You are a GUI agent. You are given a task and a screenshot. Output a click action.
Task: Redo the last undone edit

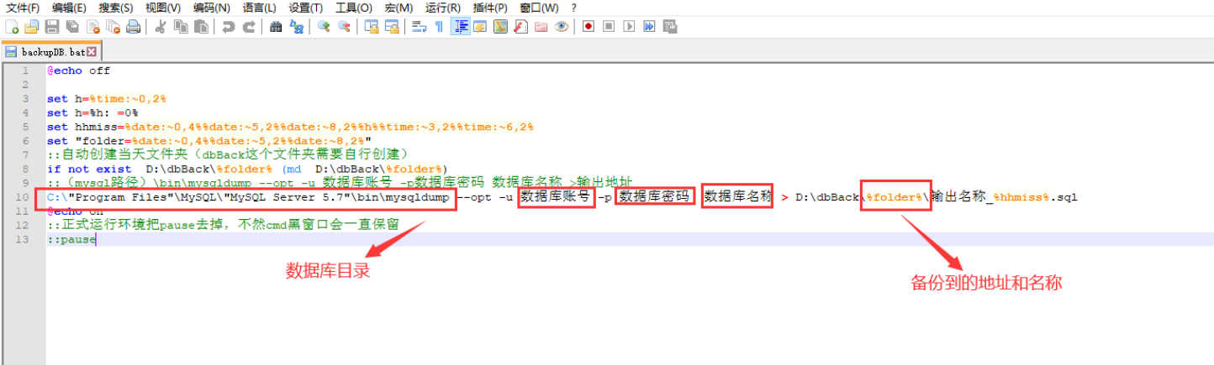click(249, 27)
